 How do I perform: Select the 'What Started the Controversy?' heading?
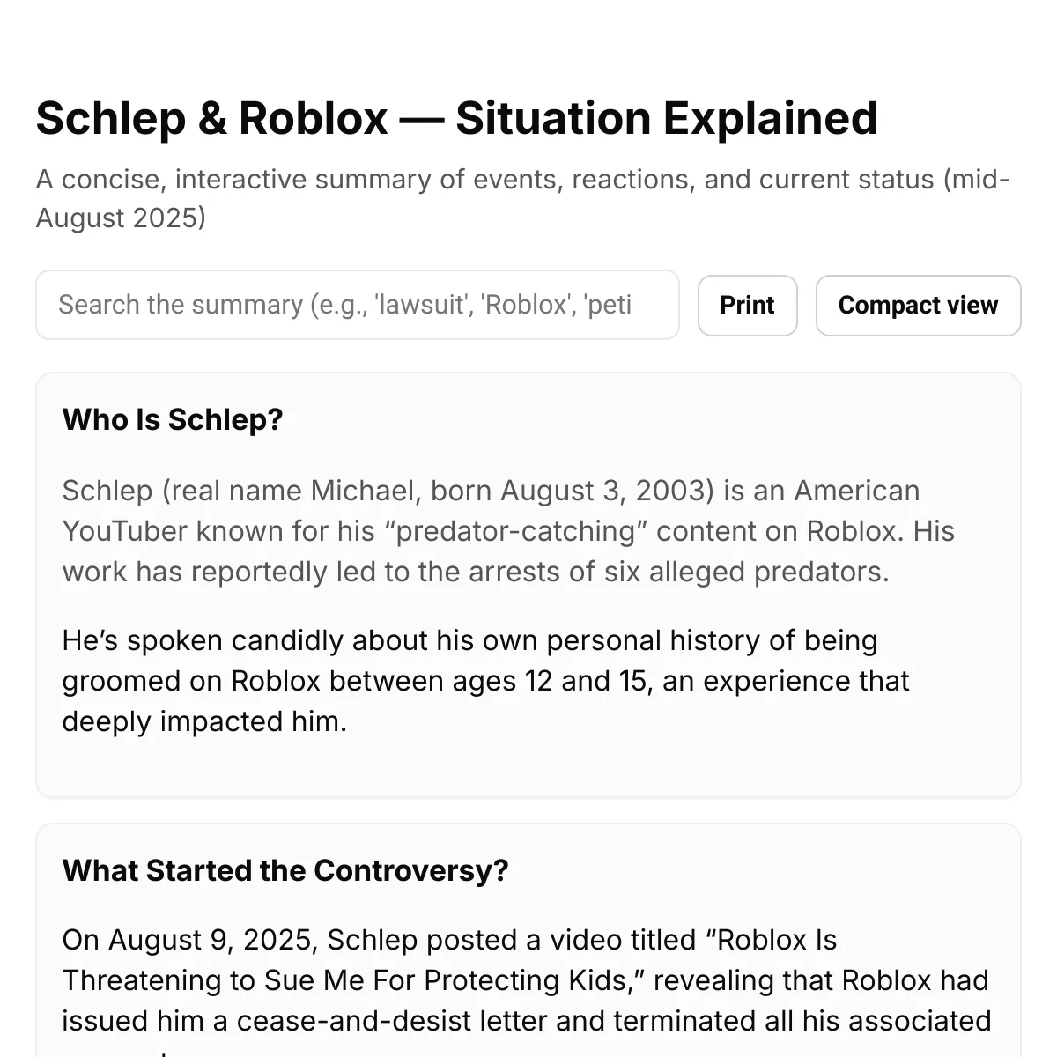point(285,870)
